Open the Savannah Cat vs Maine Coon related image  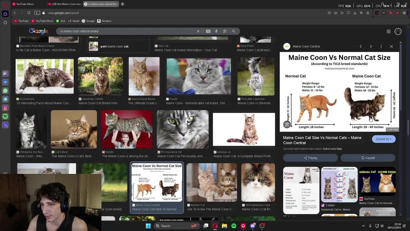pos(339,184)
